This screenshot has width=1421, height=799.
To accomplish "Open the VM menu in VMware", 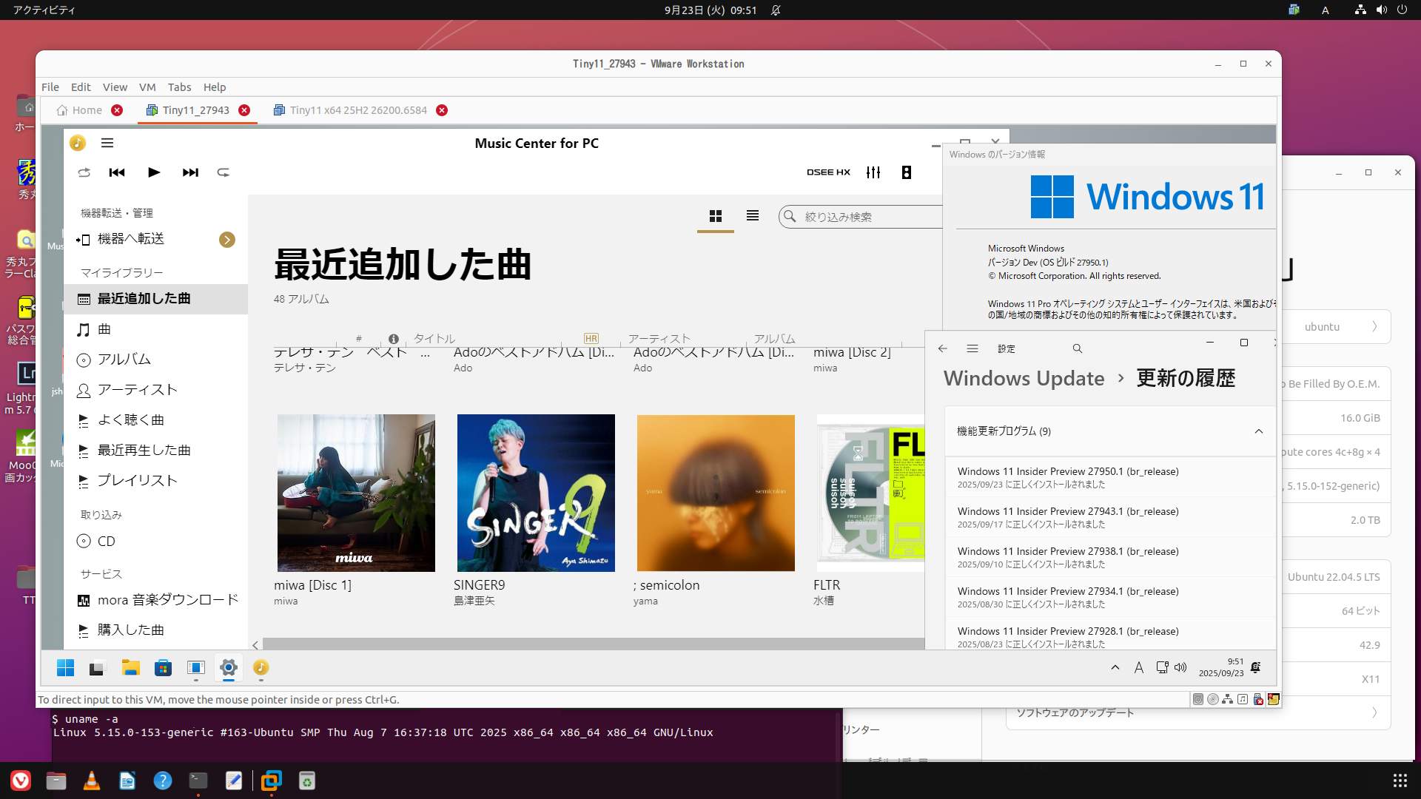I will [147, 87].
